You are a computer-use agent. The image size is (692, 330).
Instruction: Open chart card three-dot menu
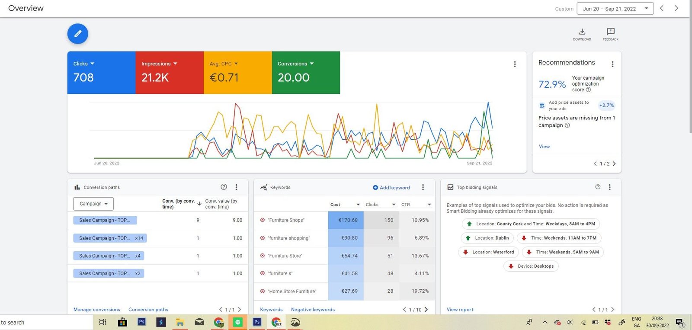[x=515, y=64]
